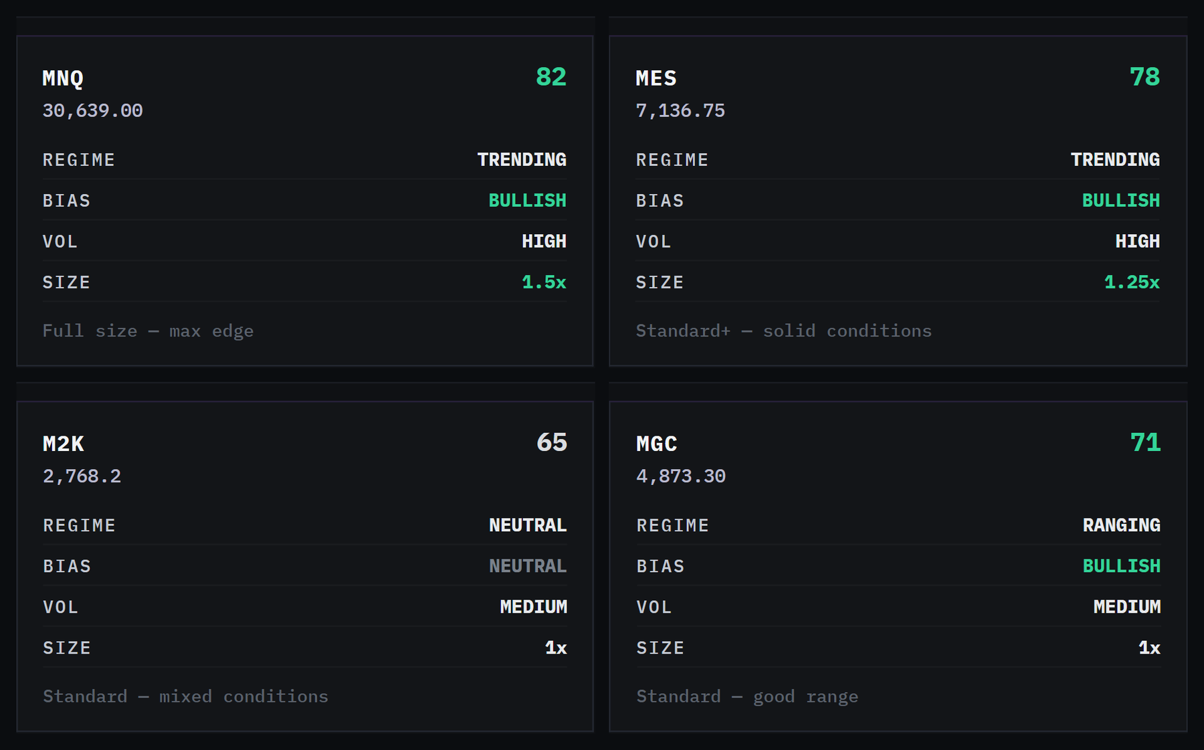Click the MGC size value 1x
Screen dimensions: 1204x750
coord(1149,648)
